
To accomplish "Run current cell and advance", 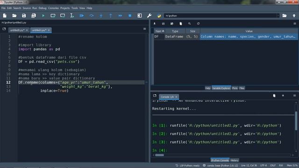I will [x=63, y=15].
